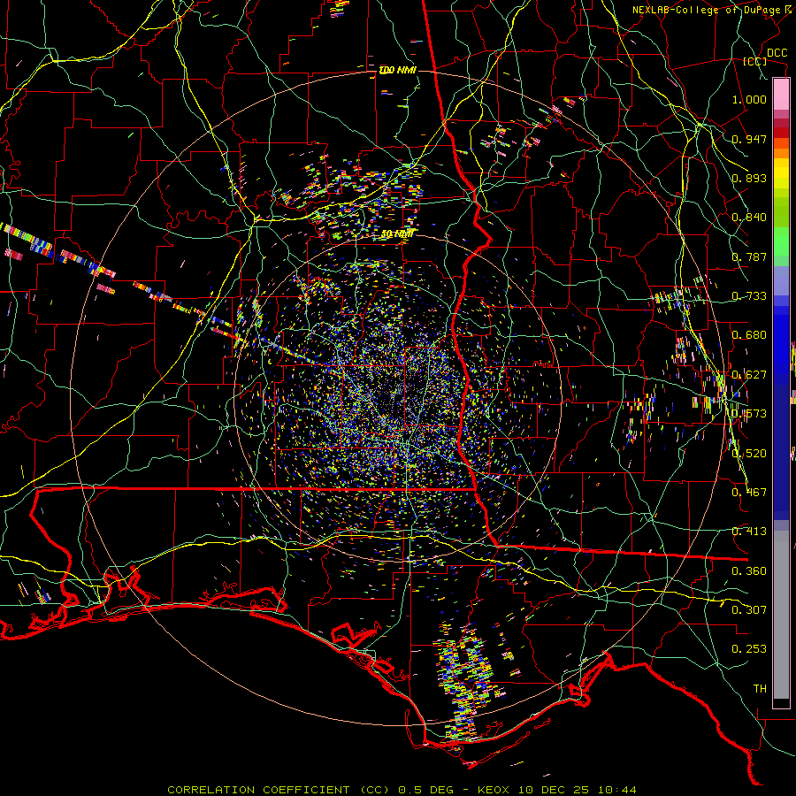Click the 0.947 legend value
796x796 pixels.
pos(749,139)
